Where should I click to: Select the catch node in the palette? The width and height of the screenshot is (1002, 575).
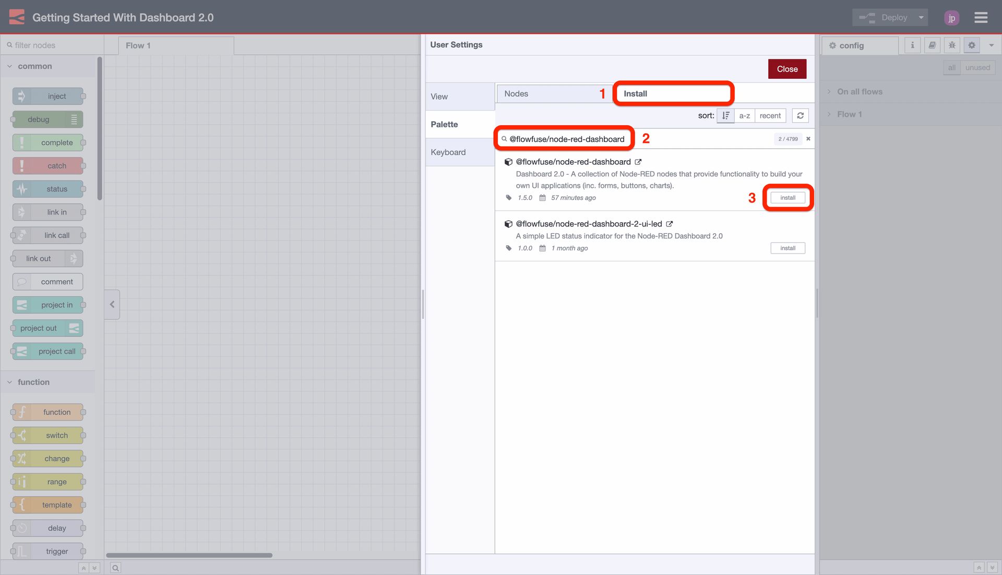(47, 165)
